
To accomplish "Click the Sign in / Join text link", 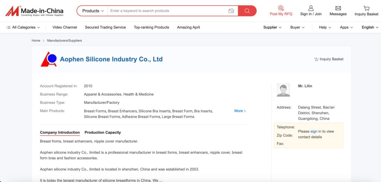I will click(311, 14).
